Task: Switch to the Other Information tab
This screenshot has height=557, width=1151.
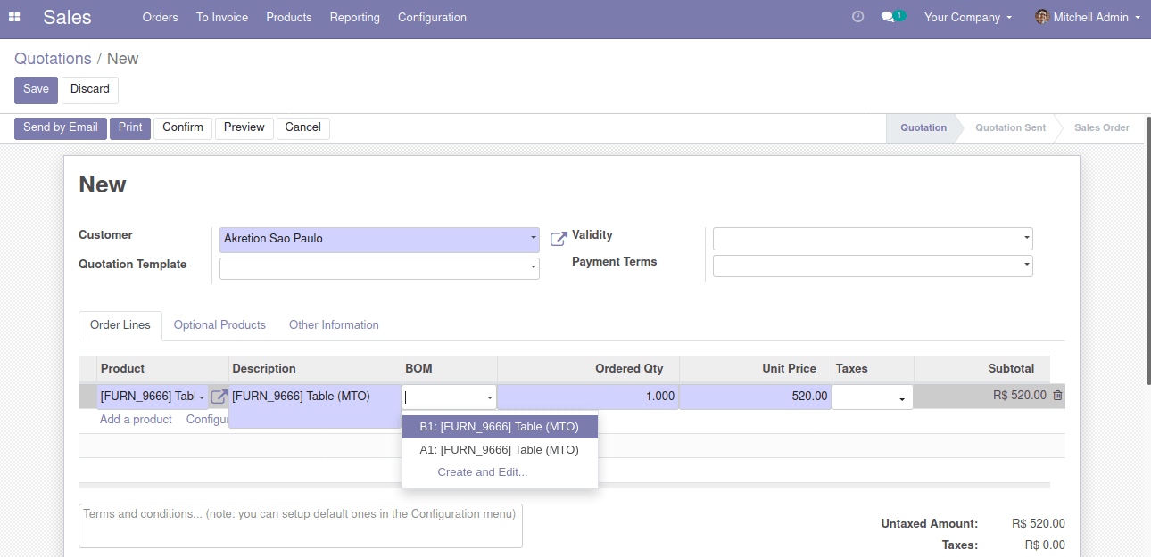Action: [334, 325]
